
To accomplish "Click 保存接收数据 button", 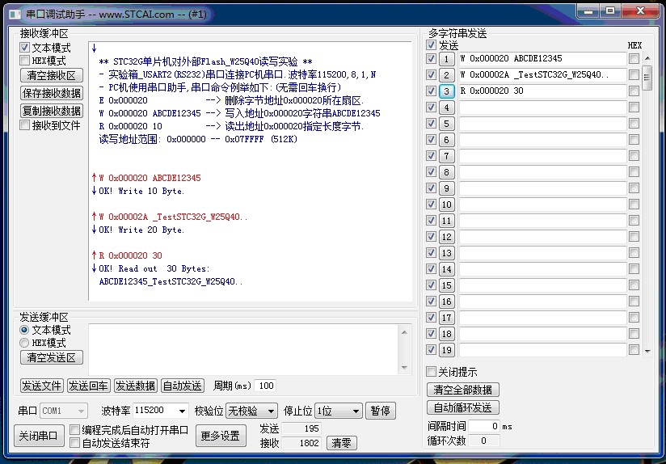I will coord(52,93).
